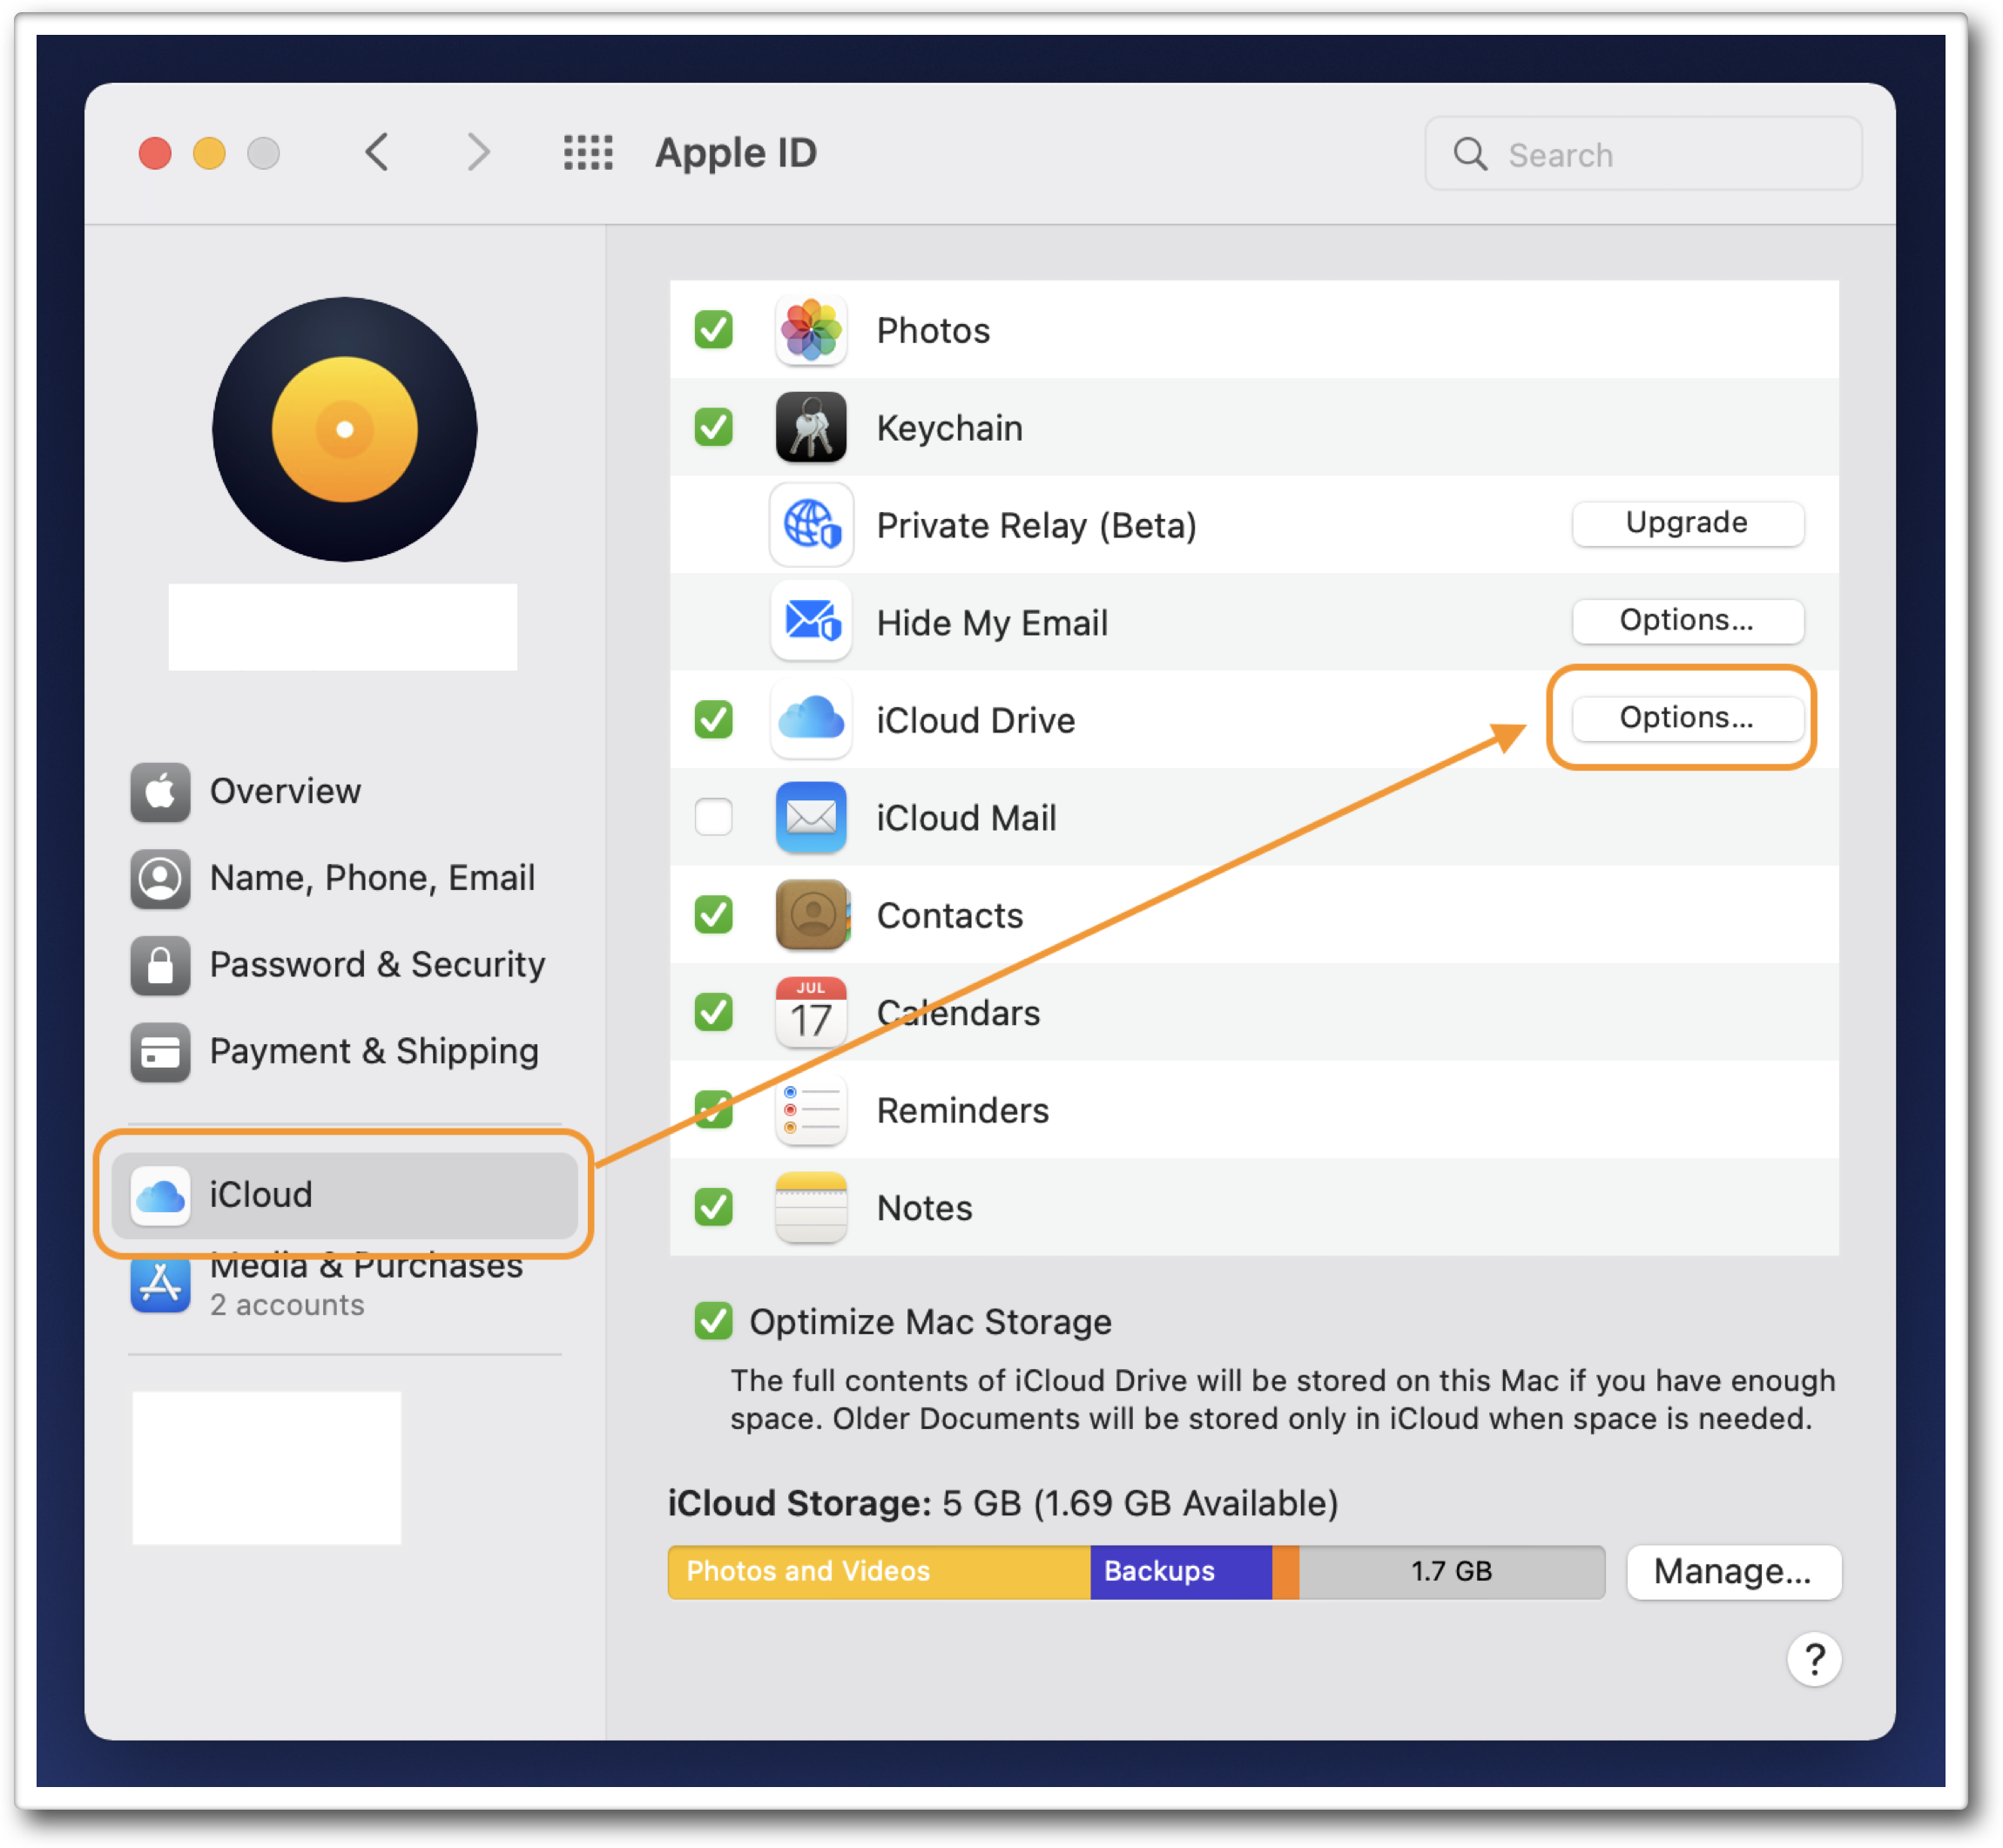Select the iCloud sidebar section
Screen dimensions: 2003x1848
(x=344, y=1194)
